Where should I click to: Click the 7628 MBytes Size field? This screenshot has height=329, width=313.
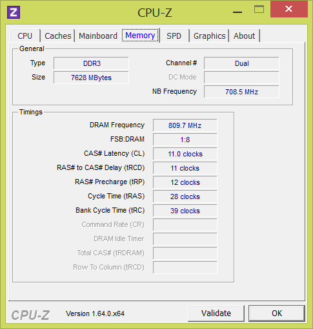coord(91,78)
